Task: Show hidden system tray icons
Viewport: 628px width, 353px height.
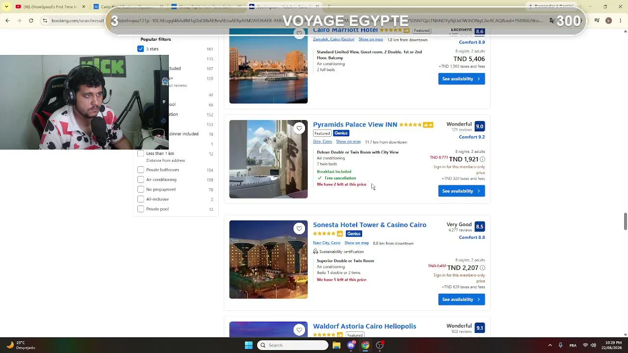Action: click(550, 345)
